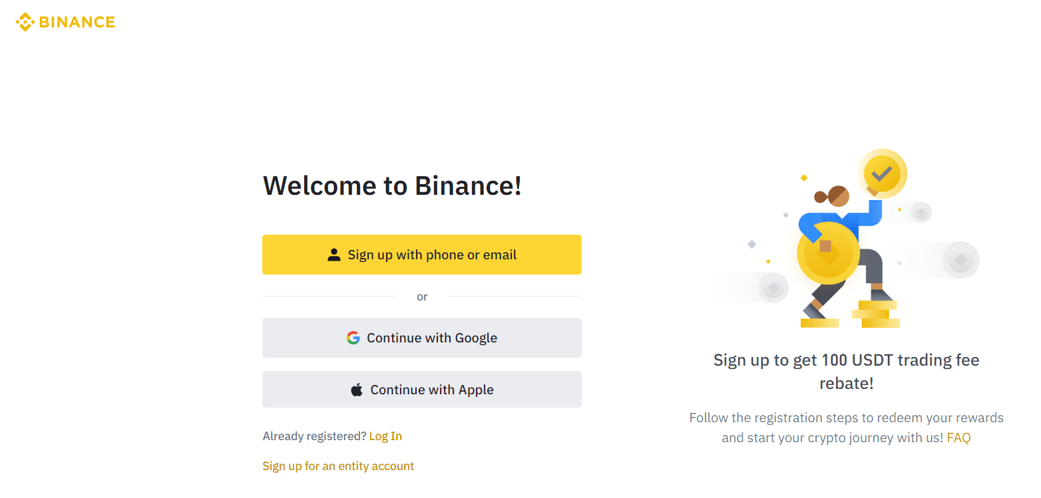Viewport: 1041px width, 498px height.
Task: Open the Log In link
Action: [385, 436]
